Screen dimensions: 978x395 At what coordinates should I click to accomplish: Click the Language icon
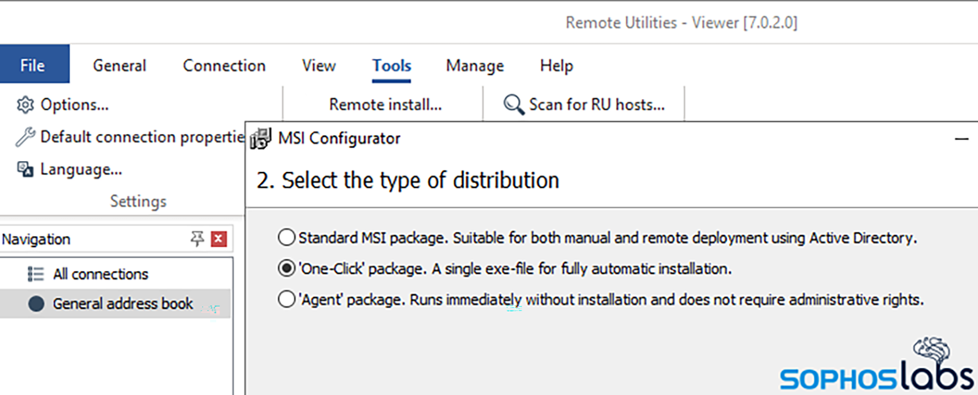[x=25, y=169]
